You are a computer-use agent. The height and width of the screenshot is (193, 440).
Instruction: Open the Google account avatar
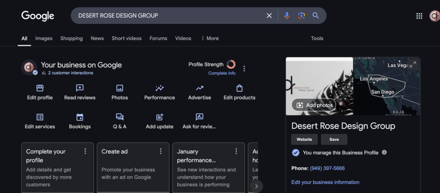(435, 16)
